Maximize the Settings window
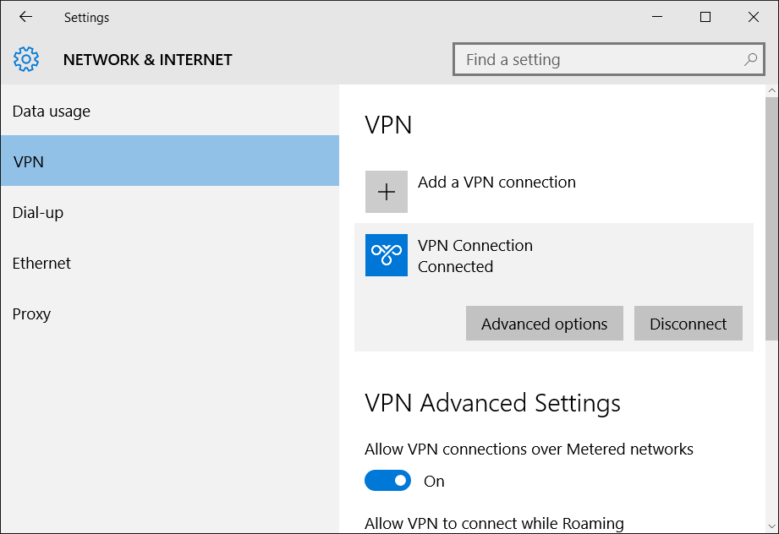The width and height of the screenshot is (779, 534). coord(705,17)
